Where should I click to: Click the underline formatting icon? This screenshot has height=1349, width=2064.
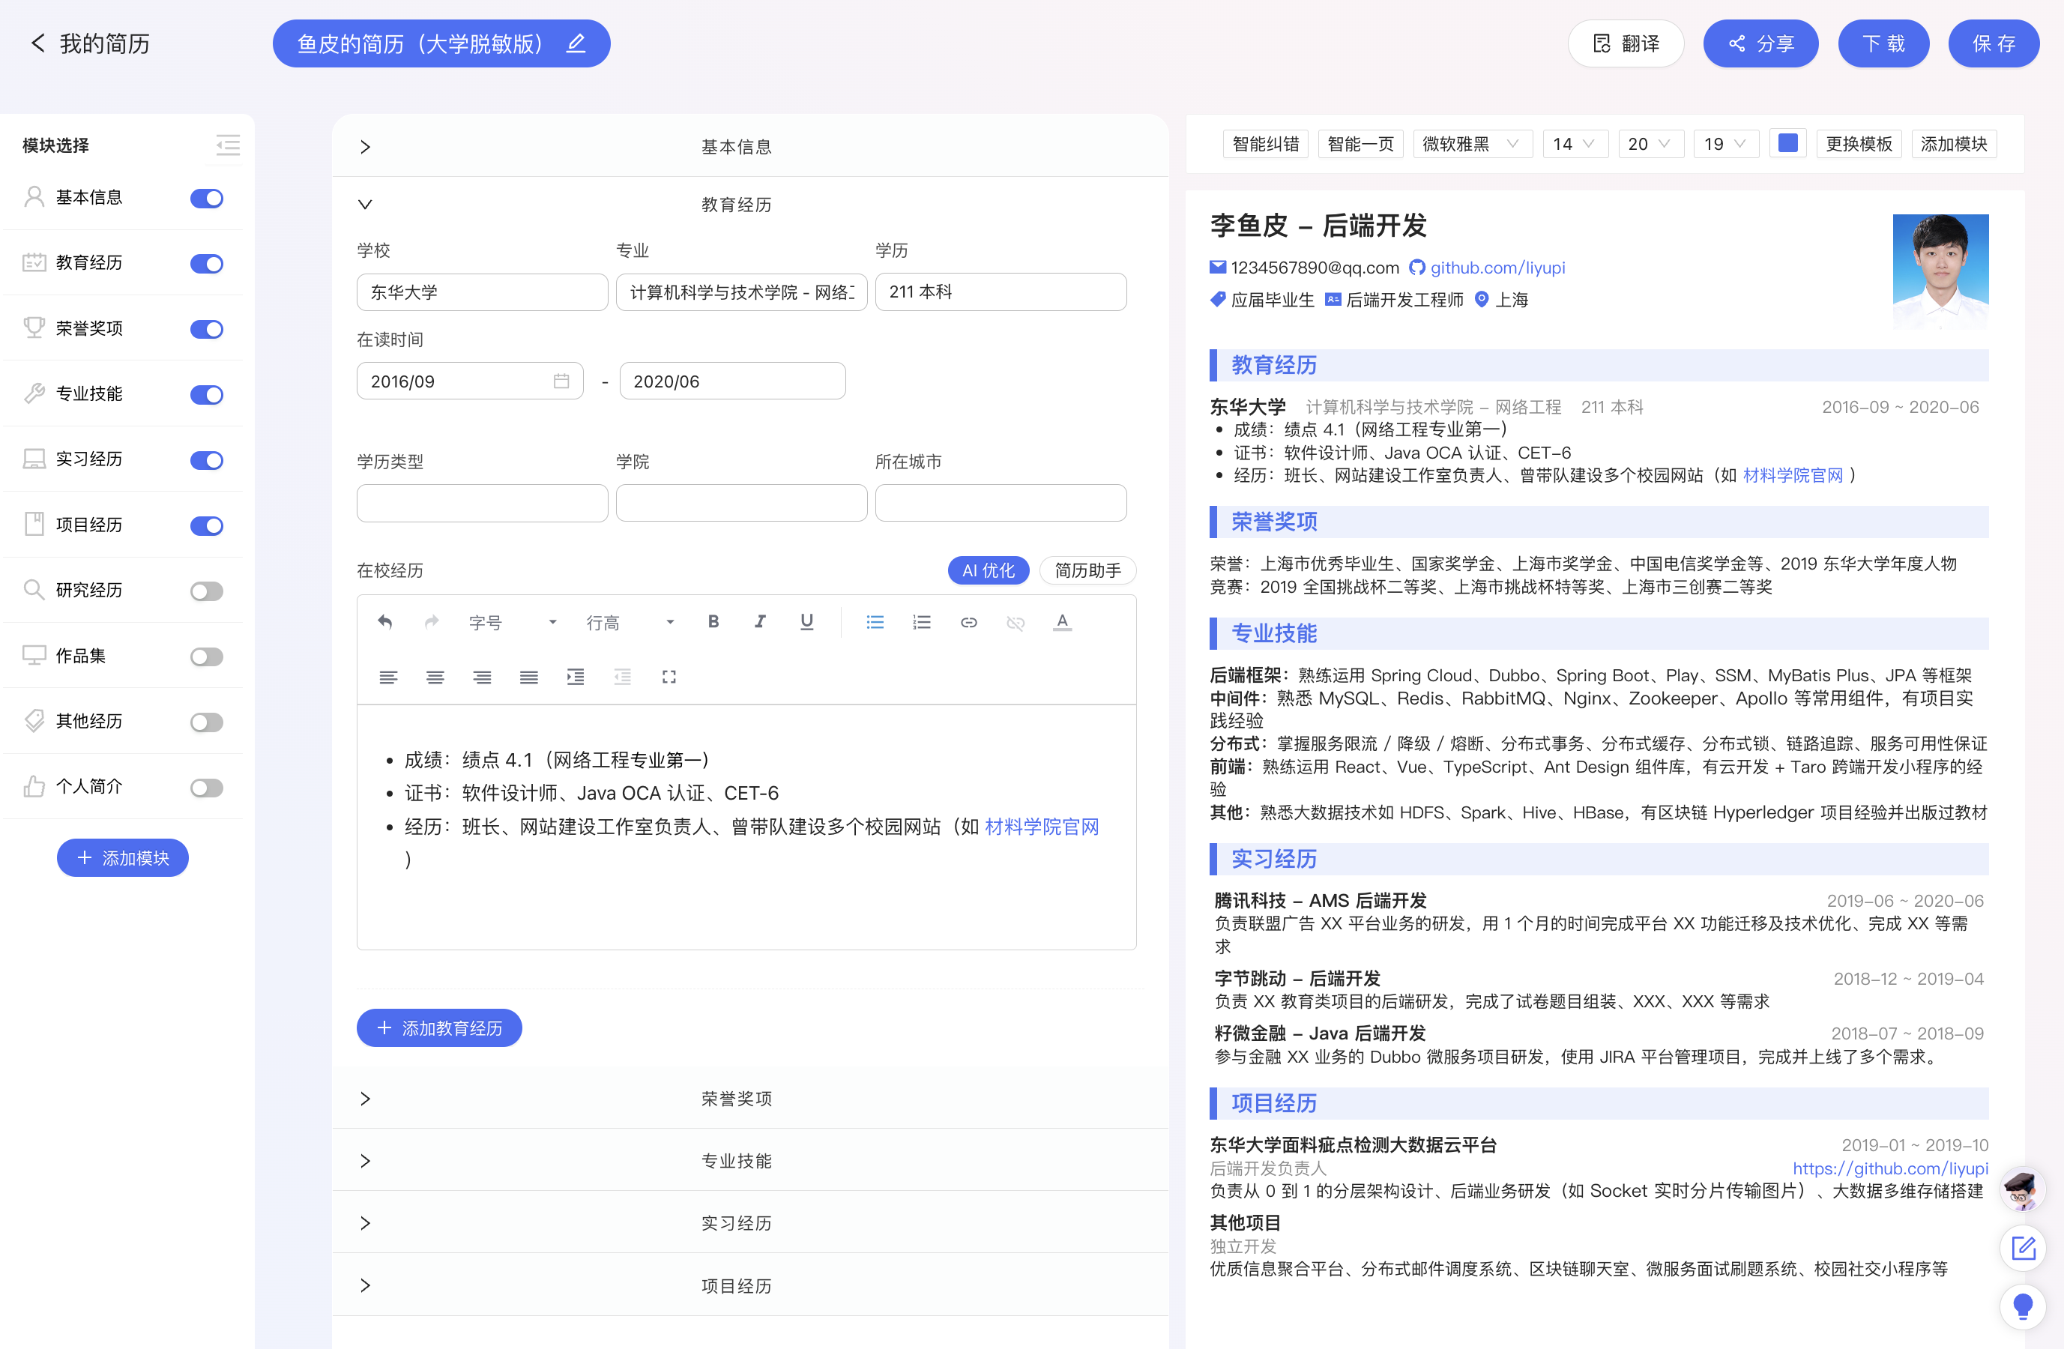pos(806,621)
